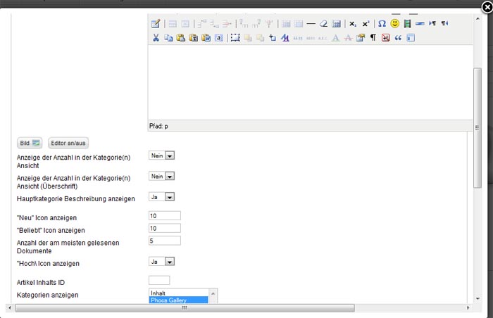493x318 pixels.
Task: Insert a horizontal rule line
Action: pos(311,23)
